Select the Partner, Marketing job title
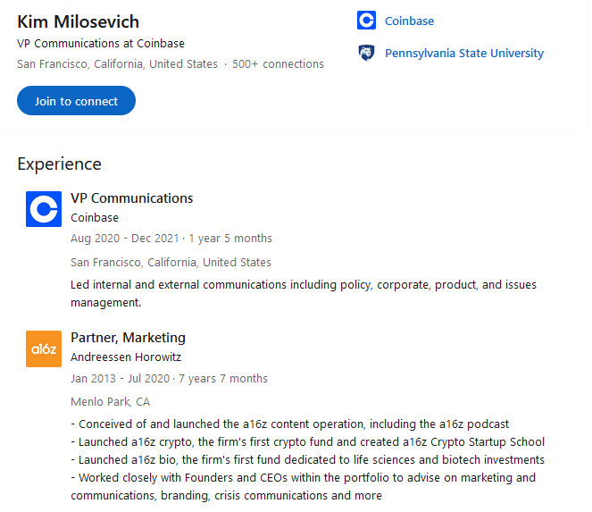The image size is (592, 512). 128,338
